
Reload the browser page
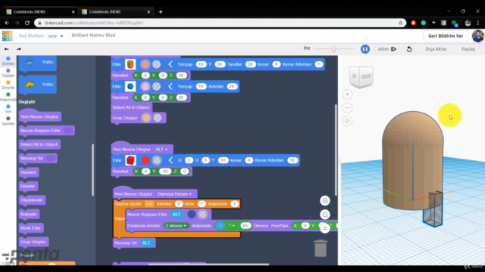click(x=27, y=23)
